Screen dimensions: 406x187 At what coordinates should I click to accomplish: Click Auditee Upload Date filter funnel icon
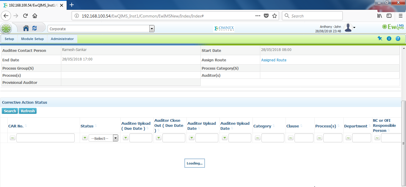coord(225,138)
